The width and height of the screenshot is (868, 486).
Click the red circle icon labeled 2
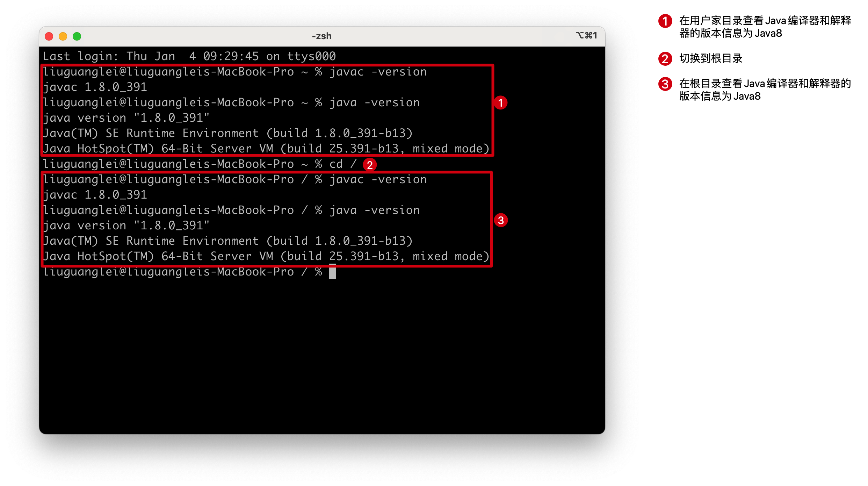pyautogui.click(x=371, y=165)
